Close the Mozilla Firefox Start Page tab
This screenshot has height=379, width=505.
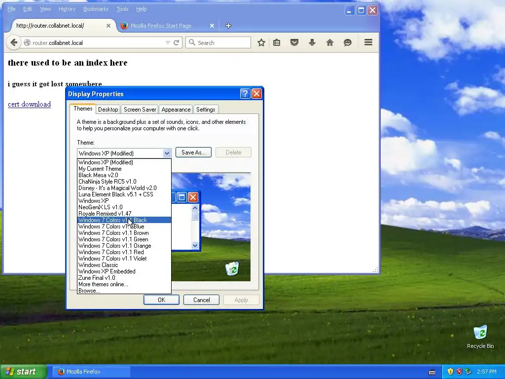point(212,26)
